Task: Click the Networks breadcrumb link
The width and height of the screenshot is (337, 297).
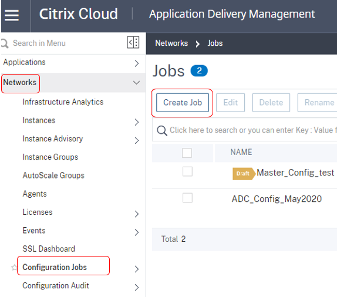Action: 171,43
